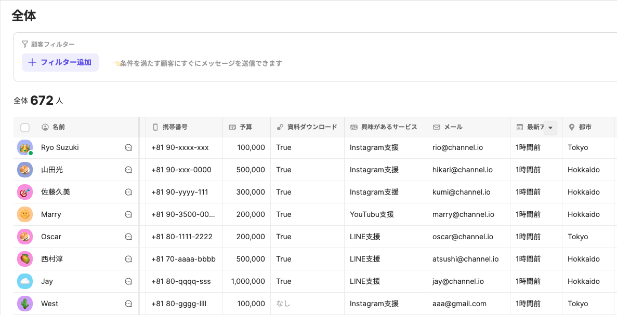Start a message to Marry

(x=128, y=214)
